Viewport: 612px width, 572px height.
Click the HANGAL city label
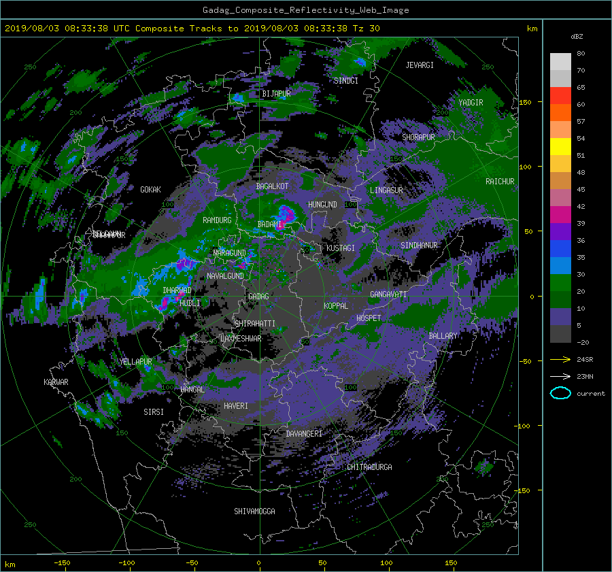[192, 389]
